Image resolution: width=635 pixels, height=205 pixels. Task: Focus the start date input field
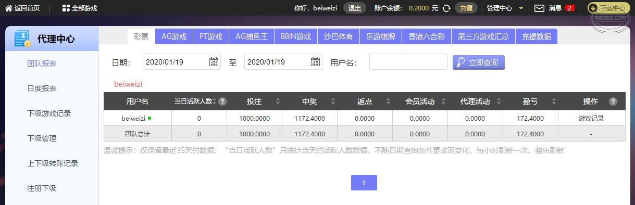(181, 62)
